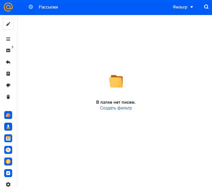The image size is (212, 187).
Task: Open the Tasks checkmark icon
Action: (x=8, y=173)
